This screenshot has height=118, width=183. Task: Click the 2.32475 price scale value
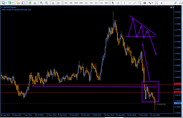(x=178, y=36)
